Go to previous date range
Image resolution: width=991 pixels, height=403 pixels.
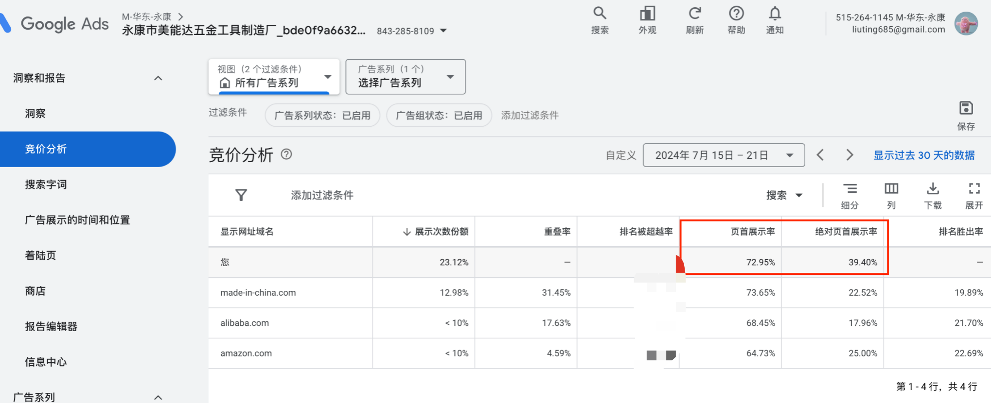pos(820,155)
